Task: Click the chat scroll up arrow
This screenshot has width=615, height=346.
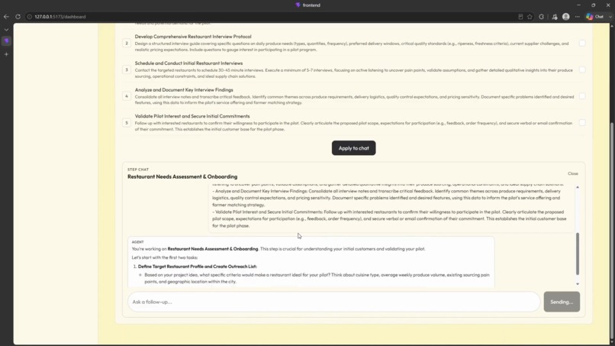Action: 578,187
